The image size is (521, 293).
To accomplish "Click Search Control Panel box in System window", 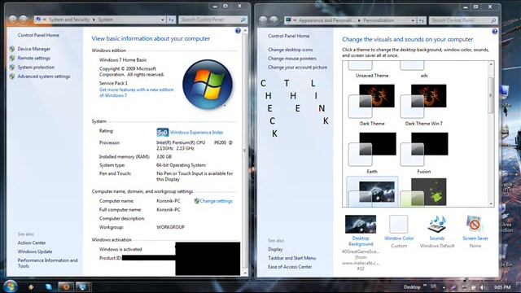I will click(x=212, y=20).
